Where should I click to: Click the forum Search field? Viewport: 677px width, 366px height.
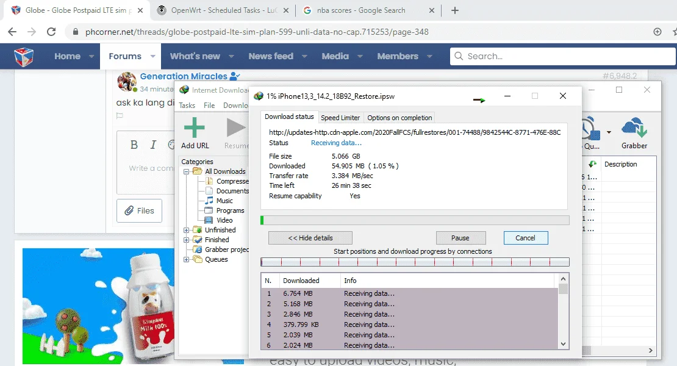562,56
